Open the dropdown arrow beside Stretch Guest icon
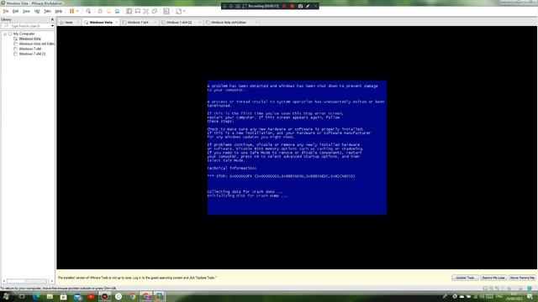 click(x=184, y=11)
